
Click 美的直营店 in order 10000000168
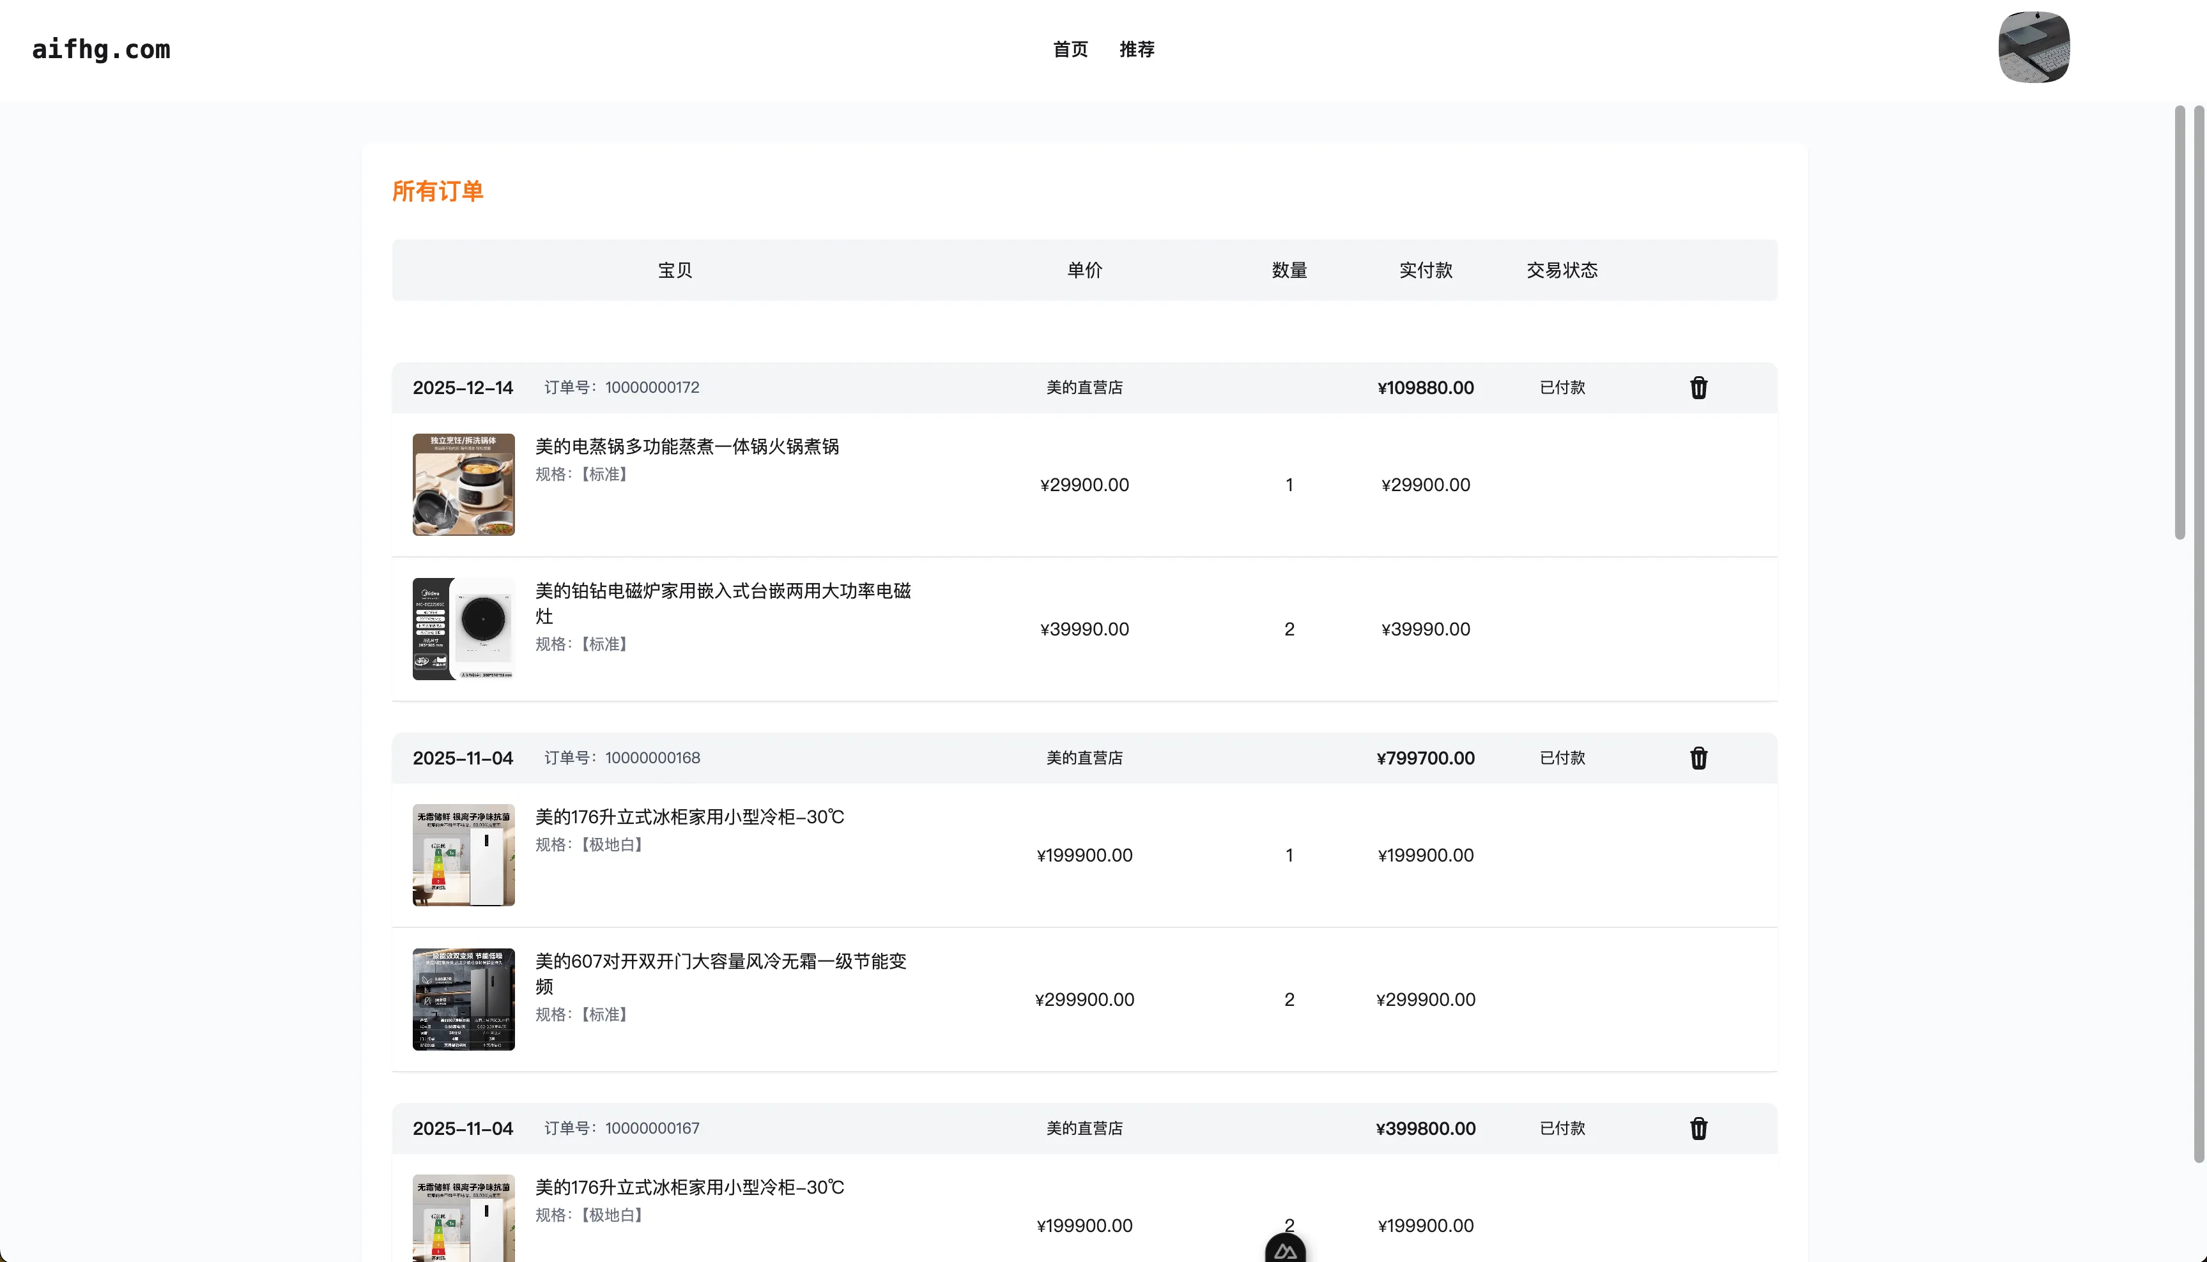click(x=1084, y=759)
